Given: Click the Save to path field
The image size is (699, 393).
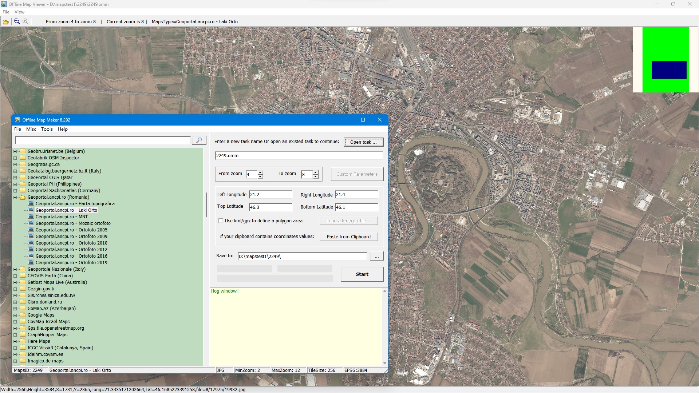Looking at the screenshot, I should coord(302,257).
